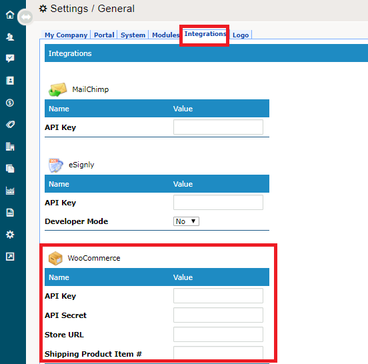Click the Settings / General page title
This screenshot has width=368, height=364.
point(93,9)
